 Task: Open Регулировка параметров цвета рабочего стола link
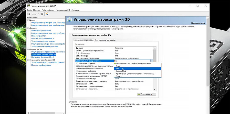tap(48, 33)
